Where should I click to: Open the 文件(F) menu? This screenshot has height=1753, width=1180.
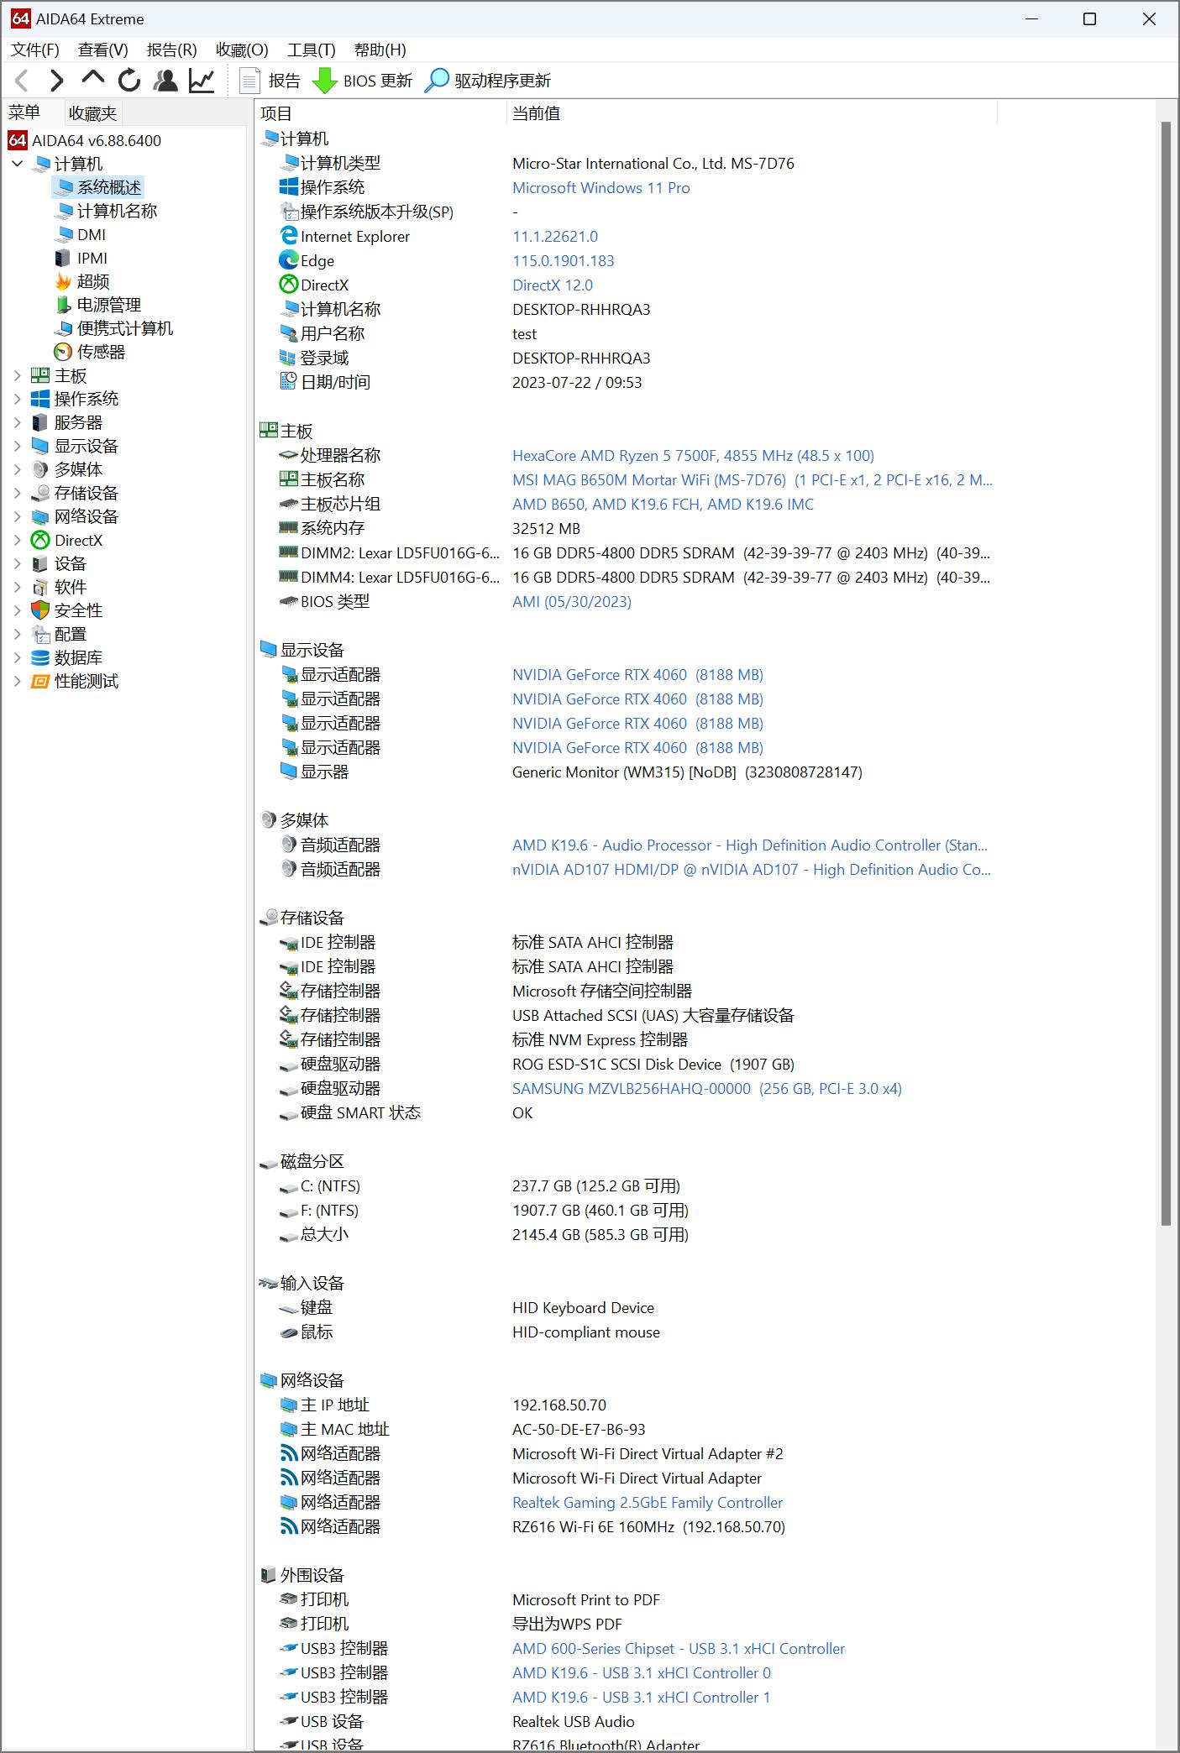35,50
